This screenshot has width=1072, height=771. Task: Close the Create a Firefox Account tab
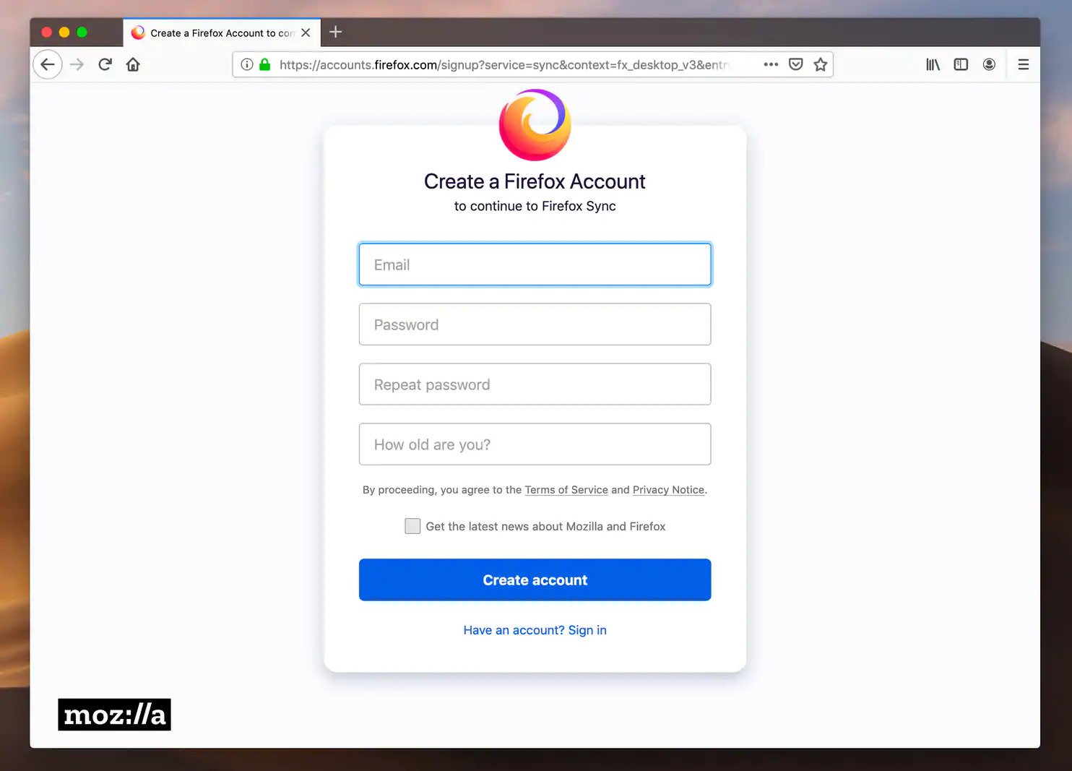tap(306, 33)
